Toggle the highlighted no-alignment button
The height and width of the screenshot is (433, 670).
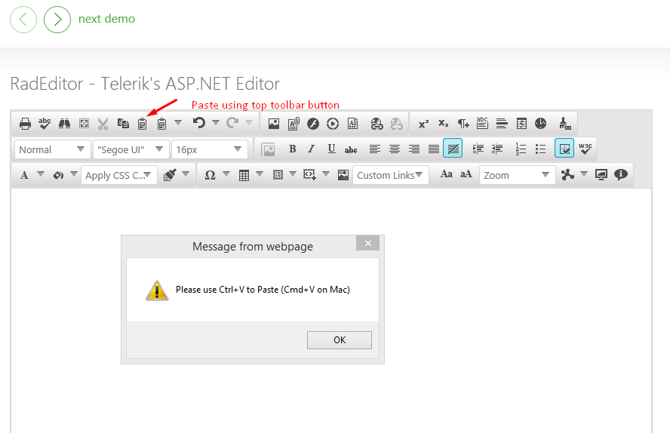click(x=453, y=149)
